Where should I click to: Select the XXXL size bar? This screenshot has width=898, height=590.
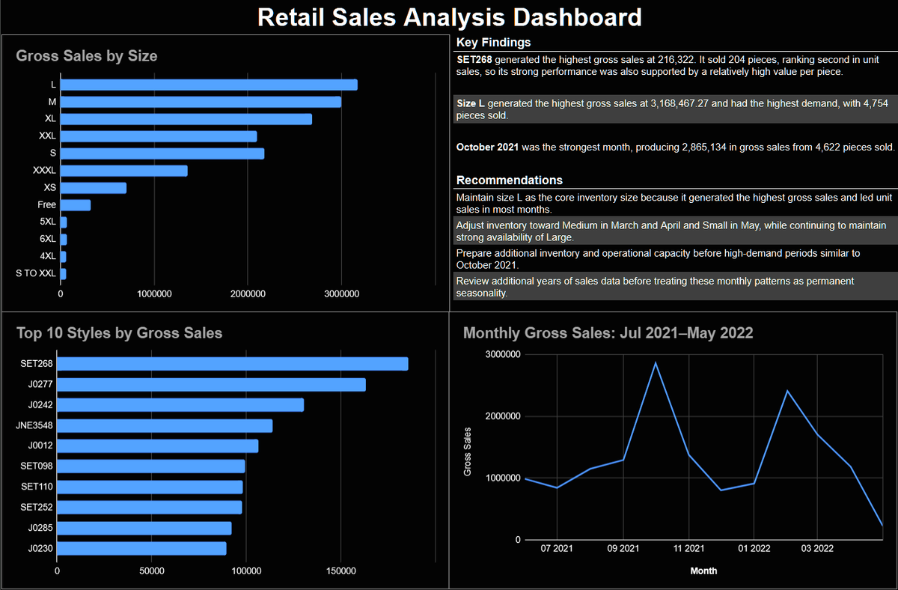(124, 171)
